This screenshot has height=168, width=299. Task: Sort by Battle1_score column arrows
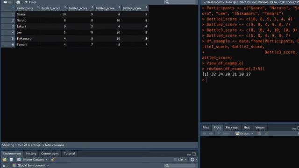coord(65,7)
